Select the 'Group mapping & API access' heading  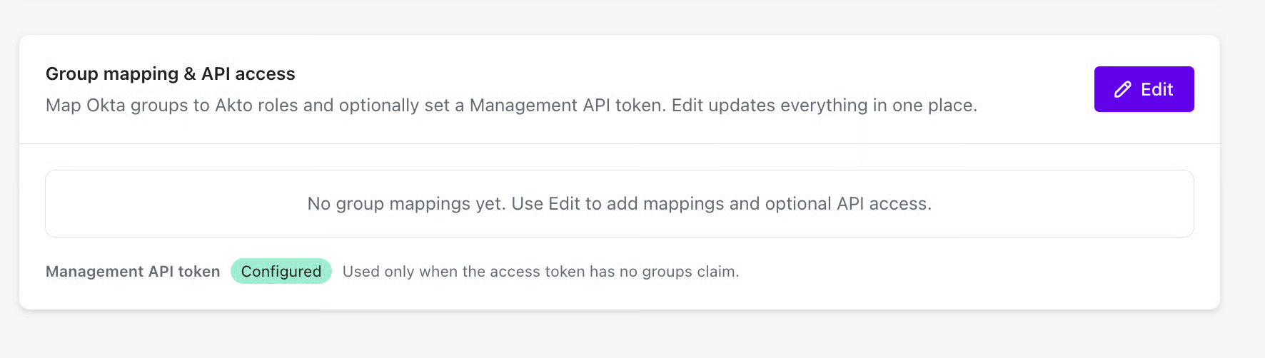170,74
